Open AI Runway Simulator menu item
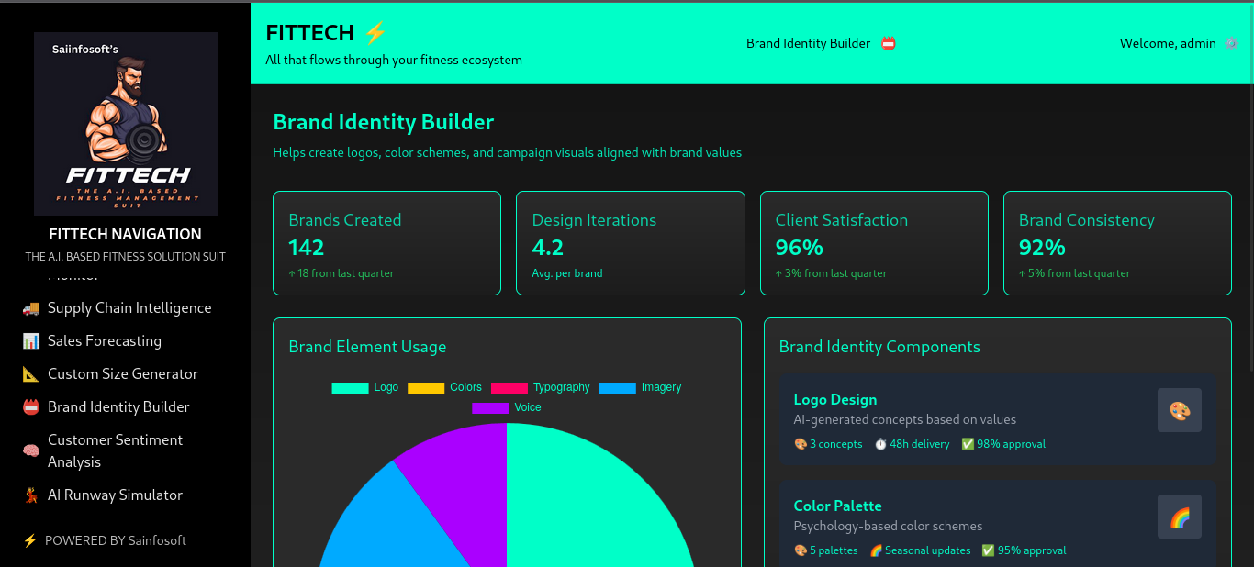This screenshot has height=567, width=1254. [x=115, y=495]
